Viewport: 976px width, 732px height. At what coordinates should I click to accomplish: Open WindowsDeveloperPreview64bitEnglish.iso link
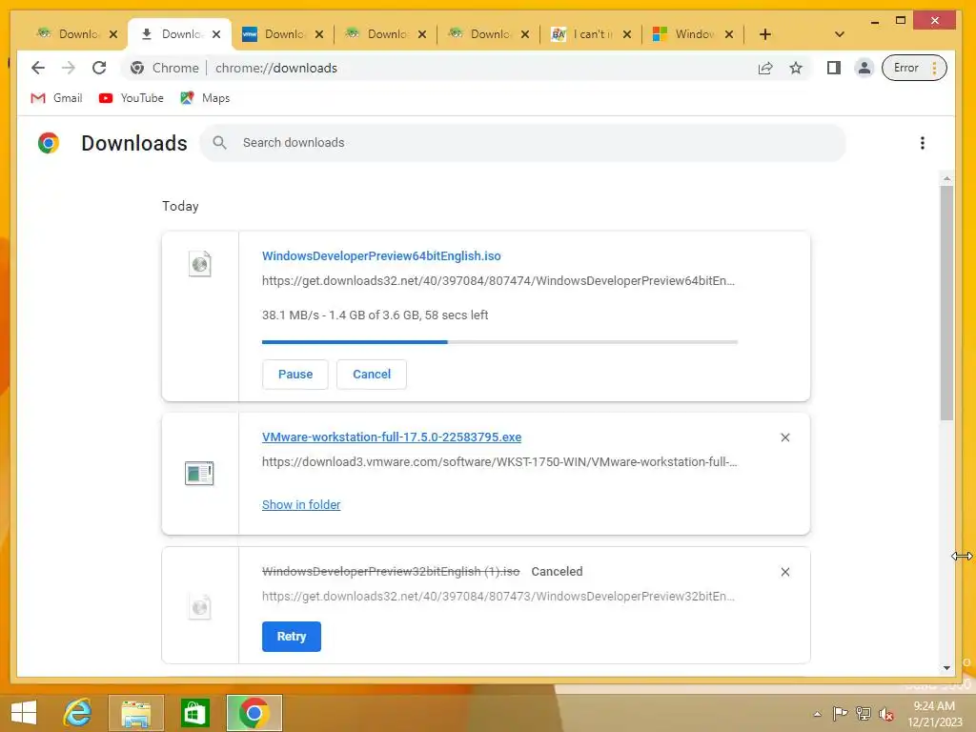(x=381, y=255)
